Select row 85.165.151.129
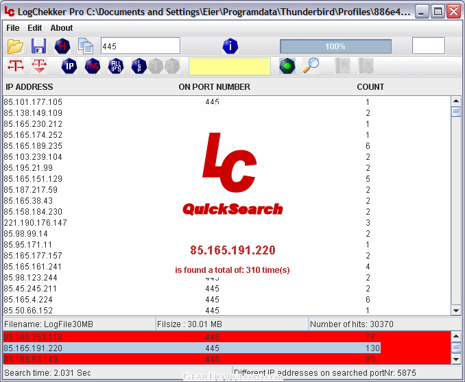The height and width of the screenshot is (382, 465). pos(227,179)
